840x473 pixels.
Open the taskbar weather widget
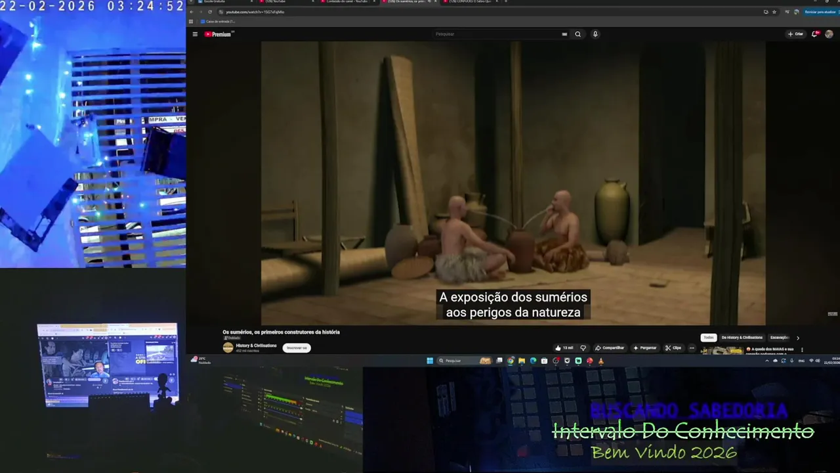tap(200, 361)
